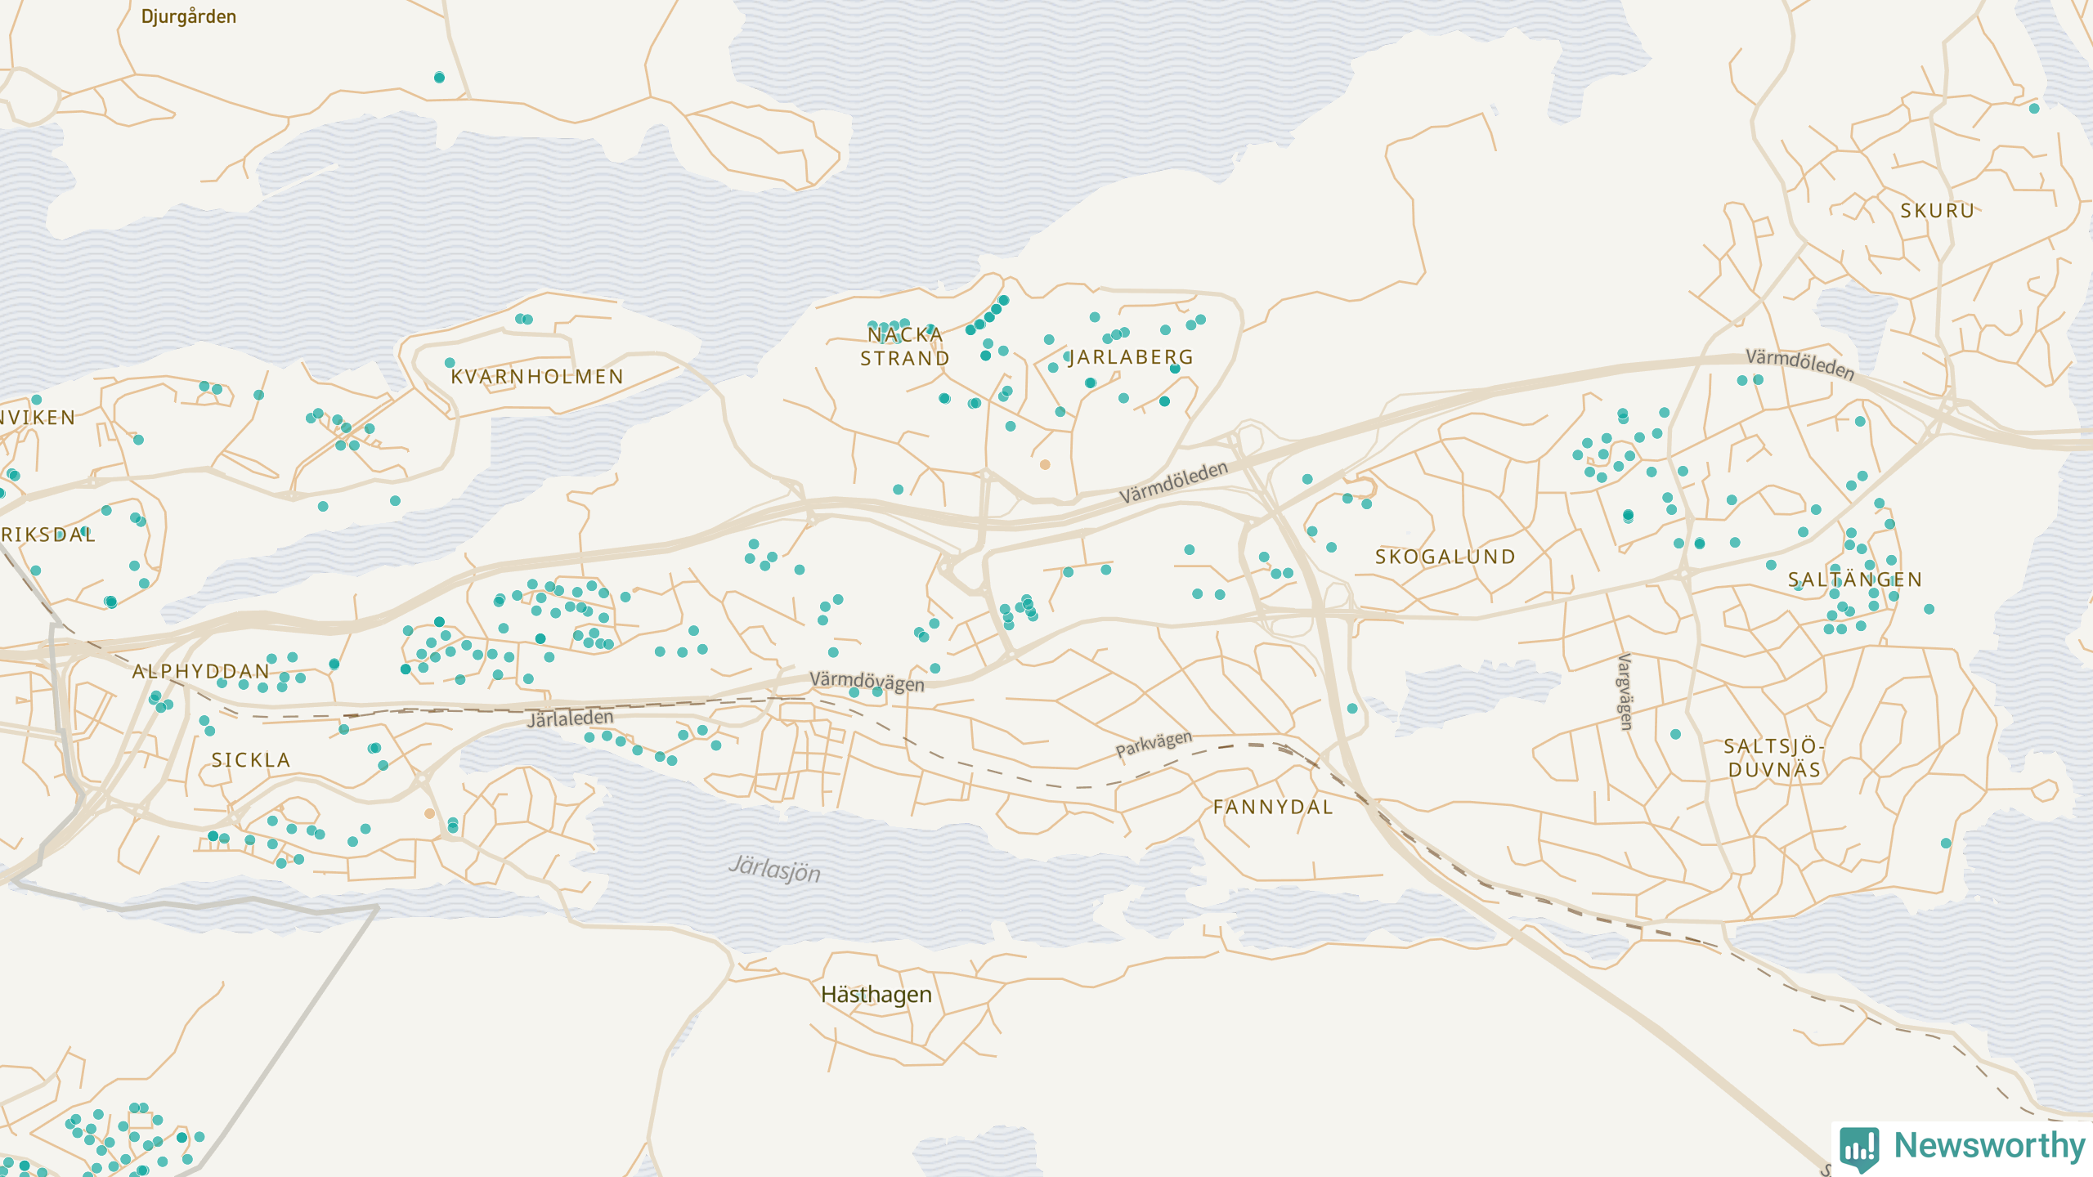Click the Skogalund map label

pos(1445,557)
